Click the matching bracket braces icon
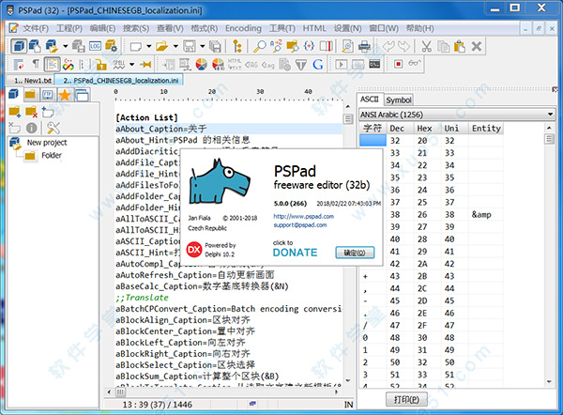 309,46
